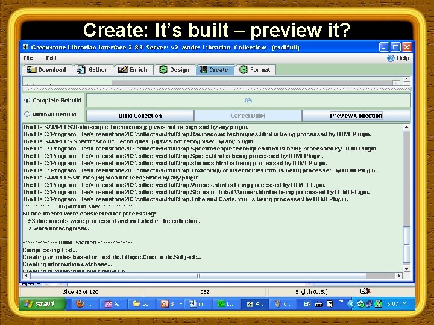Image resolution: width=434 pixels, height=325 pixels.
Task: Click the Slide 43 of 120 status text
Action: [x=81, y=292]
